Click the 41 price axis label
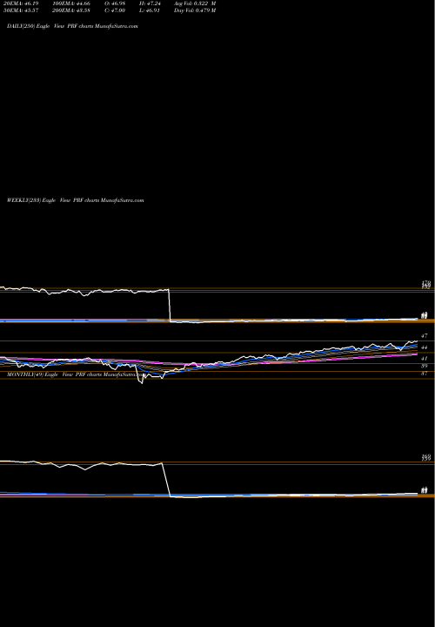 pos(425,359)
